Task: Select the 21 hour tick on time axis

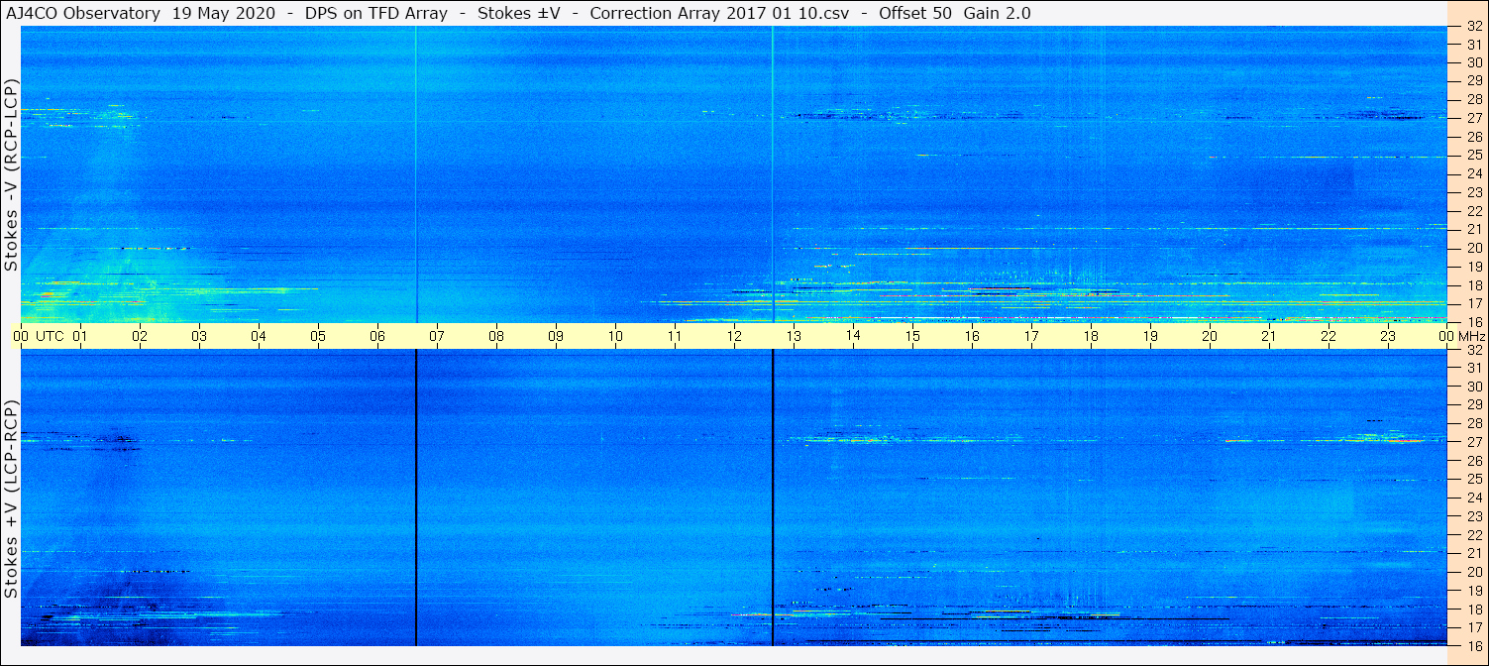Action: pyautogui.click(x=1269, y=336)
